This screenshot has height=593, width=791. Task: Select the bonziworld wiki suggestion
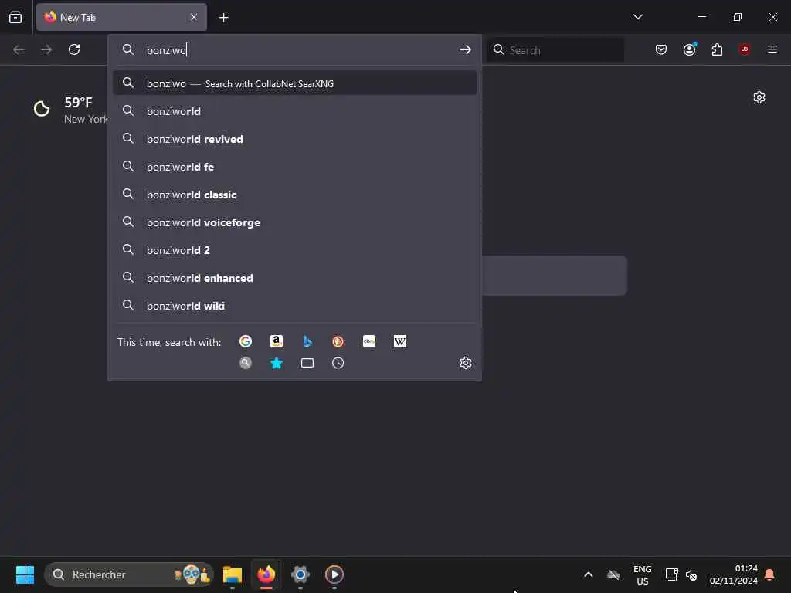[x=294, y=306]
